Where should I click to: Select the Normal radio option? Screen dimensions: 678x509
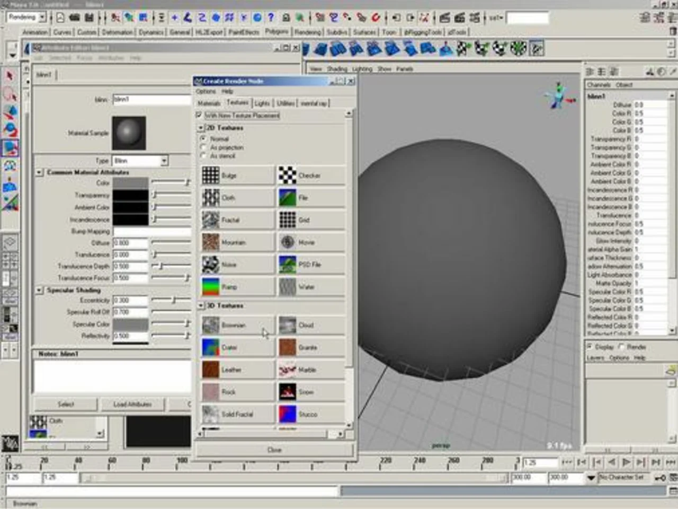(203, 139)
